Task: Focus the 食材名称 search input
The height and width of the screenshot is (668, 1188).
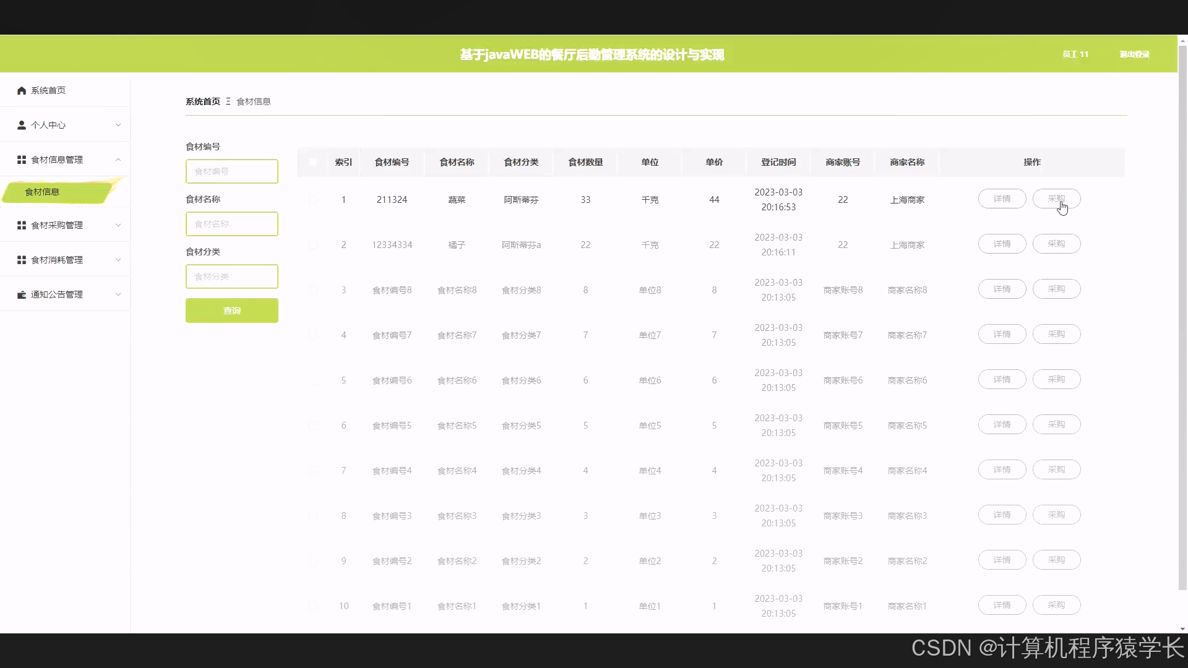Action: click(x=232, y=224)
